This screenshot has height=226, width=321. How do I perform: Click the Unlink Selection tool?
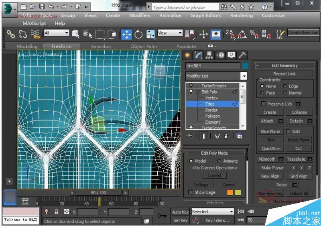pos(23,34)
